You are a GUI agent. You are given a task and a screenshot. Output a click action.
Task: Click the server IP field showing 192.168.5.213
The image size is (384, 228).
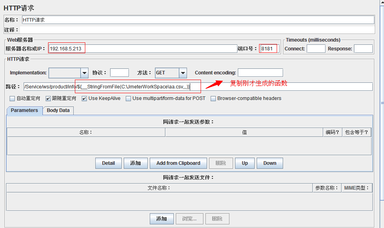coord(143,48)
